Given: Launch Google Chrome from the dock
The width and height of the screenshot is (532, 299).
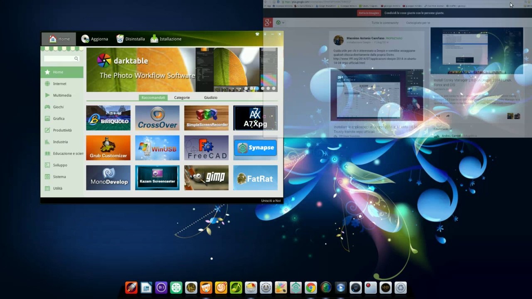Looking at the screenshot, I should [x=311, y=287].
